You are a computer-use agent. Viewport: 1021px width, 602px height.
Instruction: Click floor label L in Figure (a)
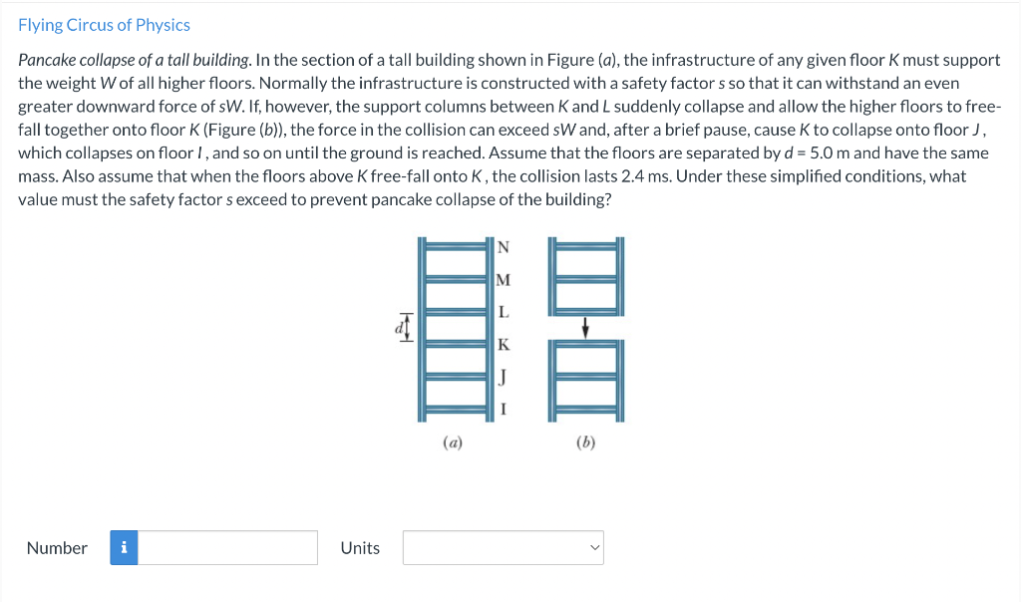pos(505,311)
